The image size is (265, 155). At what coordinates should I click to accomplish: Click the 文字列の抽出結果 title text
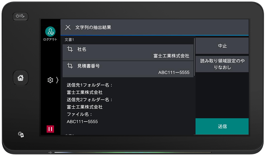pyautogui.click(x=93, y=27)
